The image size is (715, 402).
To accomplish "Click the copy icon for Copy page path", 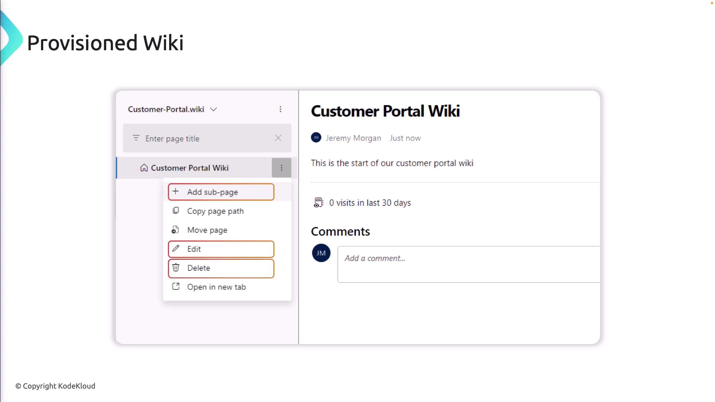I will pyautogui.click(x=176, y=211).
